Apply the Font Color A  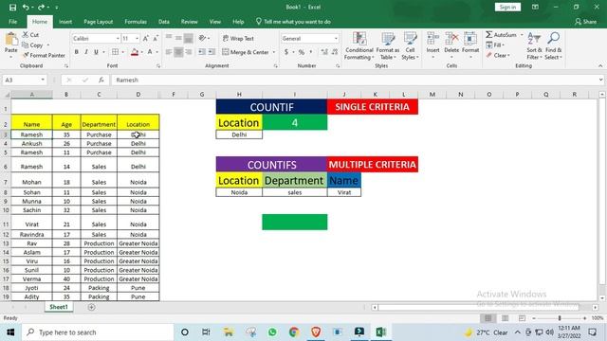(150, 52)
